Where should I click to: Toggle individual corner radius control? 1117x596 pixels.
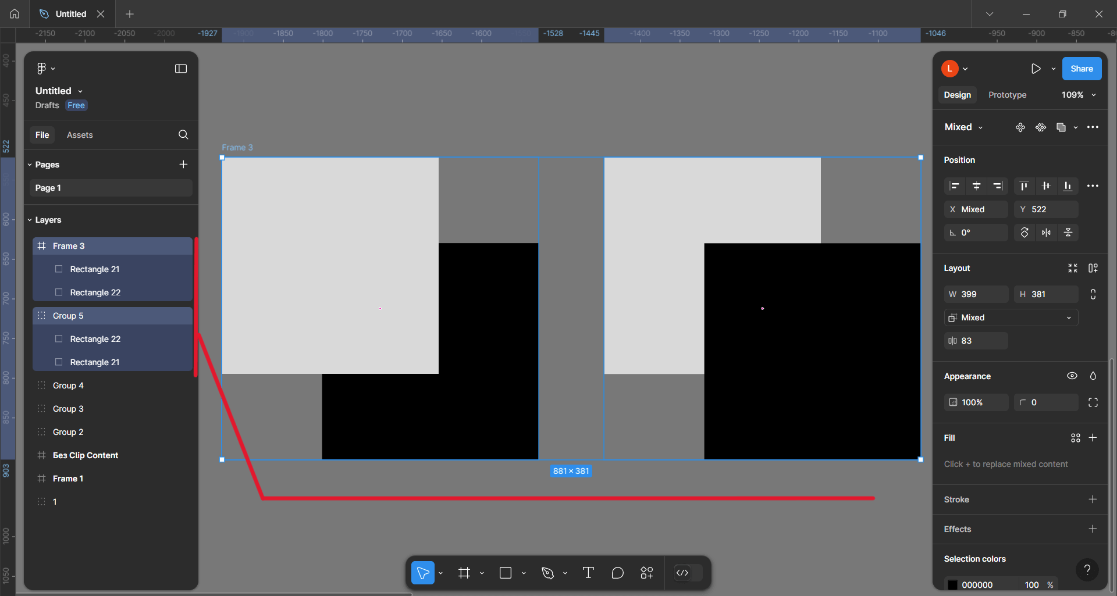(x=1093, y=402)
